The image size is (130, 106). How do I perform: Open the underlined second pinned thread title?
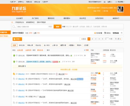point(39,62)
